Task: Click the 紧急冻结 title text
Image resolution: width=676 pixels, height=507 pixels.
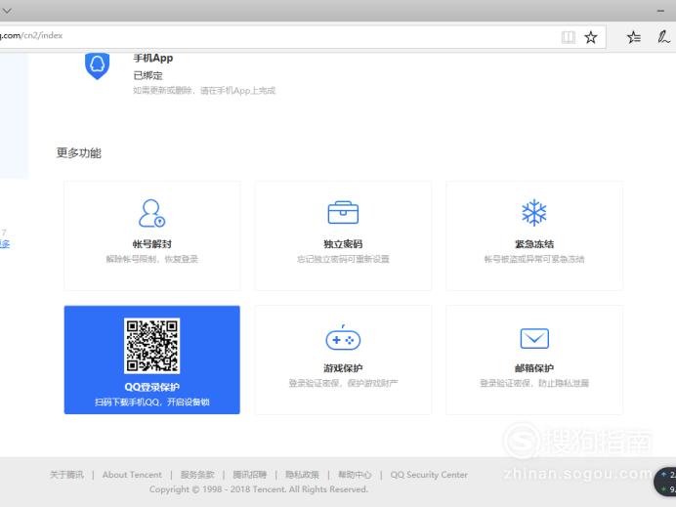Action: pos(534,244)
